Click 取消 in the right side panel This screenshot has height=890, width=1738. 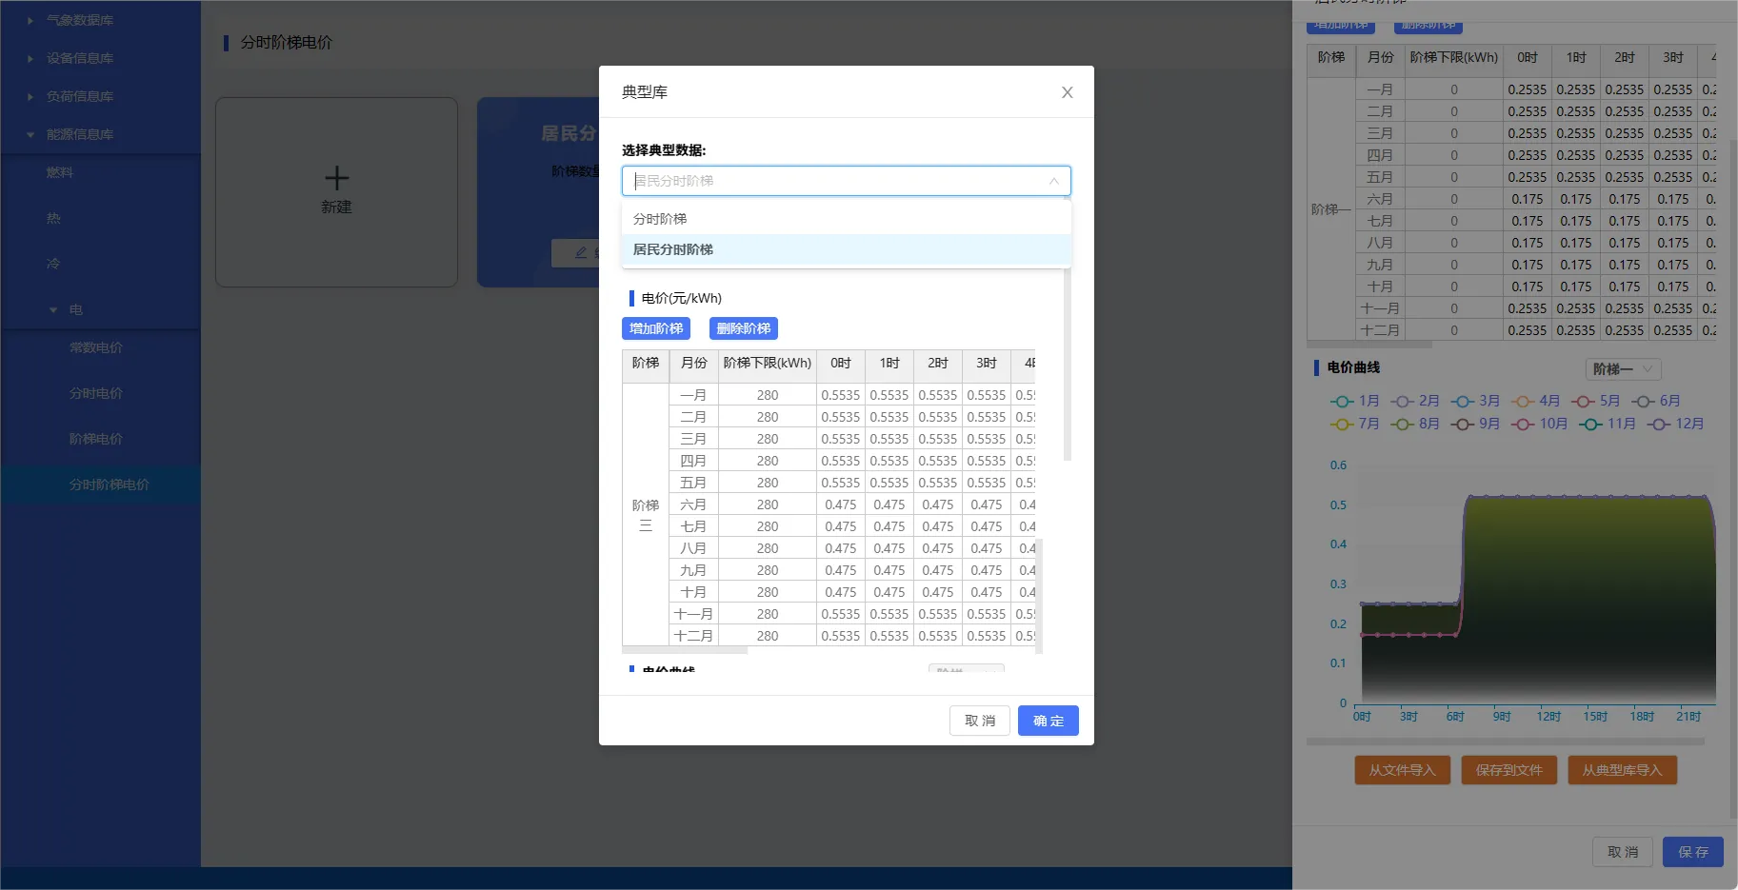[1623, 852]
